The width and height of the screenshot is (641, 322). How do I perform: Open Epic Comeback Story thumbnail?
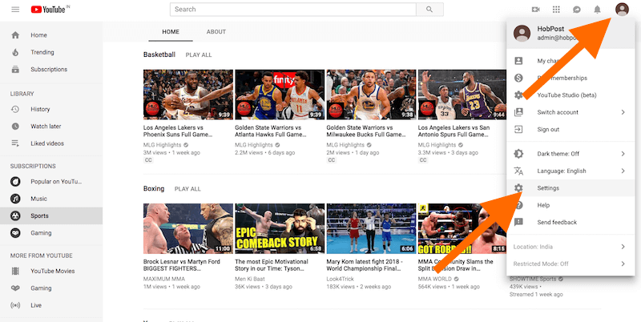click(x=280, y=228)
